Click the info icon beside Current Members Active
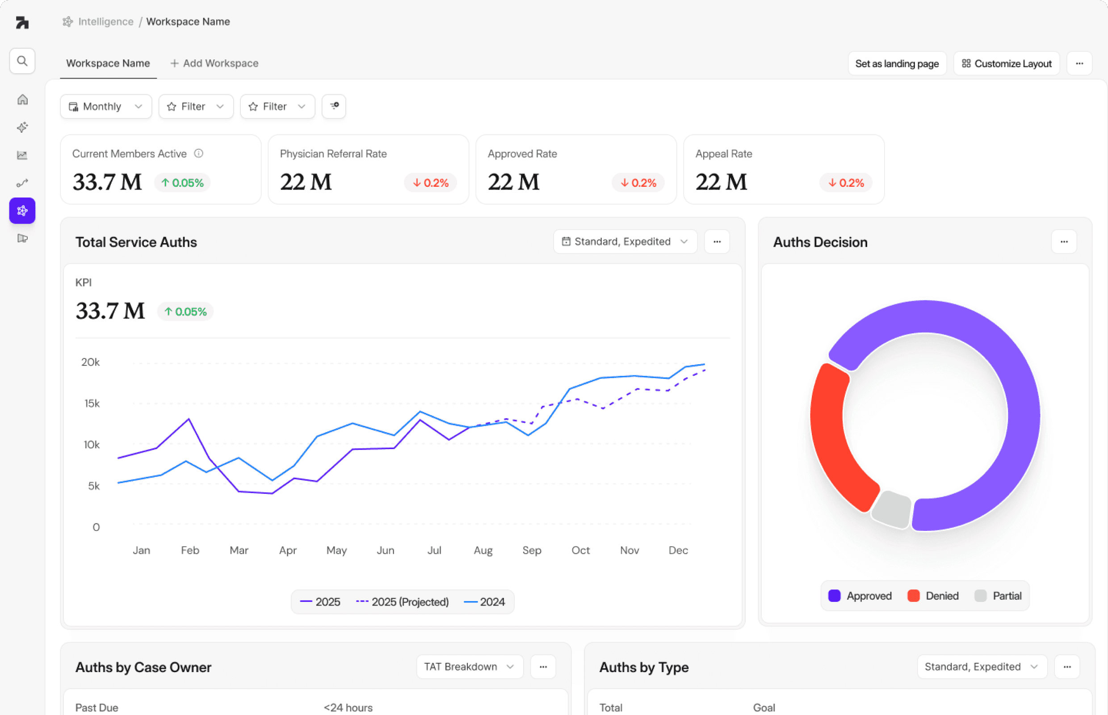The width and height of the screenshot is (1108, 715). 199,154
